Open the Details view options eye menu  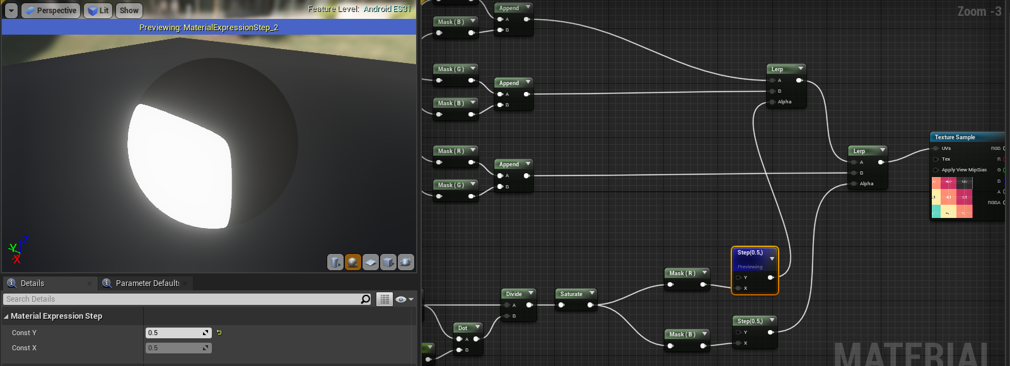403,299
